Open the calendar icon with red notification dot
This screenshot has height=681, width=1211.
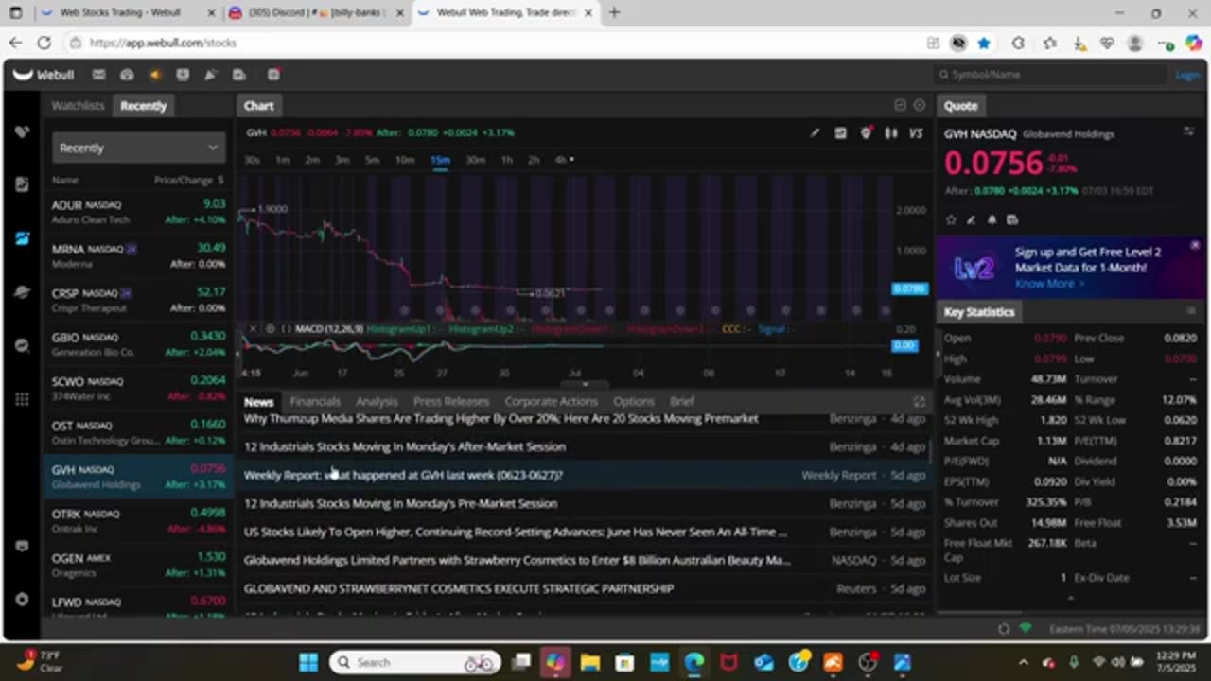click(273, 75)
